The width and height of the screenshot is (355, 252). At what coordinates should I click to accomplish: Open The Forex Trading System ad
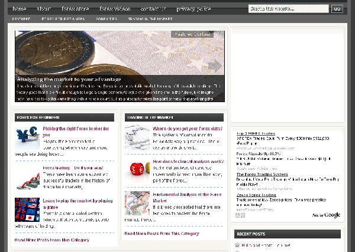pyautogui.click(x=262, y=174)
